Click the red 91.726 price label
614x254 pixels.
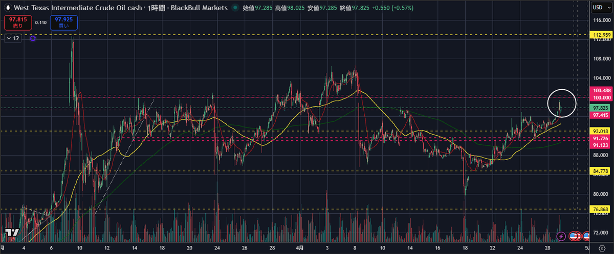pos(601,138)
